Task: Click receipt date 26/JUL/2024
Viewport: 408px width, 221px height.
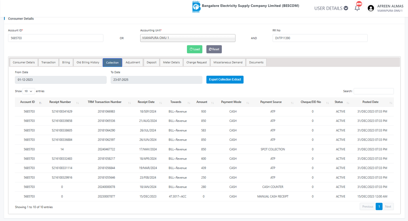Action: (x=148, y=130)
